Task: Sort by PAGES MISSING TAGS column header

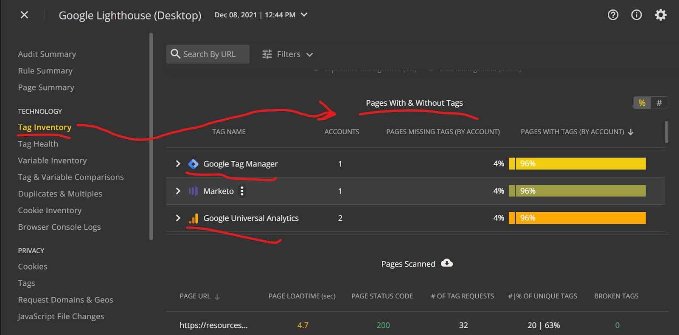Action: (x=443, y=132)
